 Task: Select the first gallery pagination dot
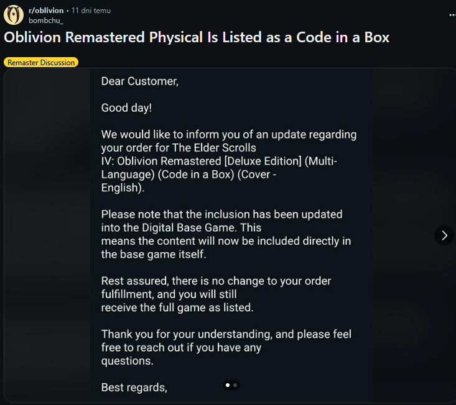point(228,385)
